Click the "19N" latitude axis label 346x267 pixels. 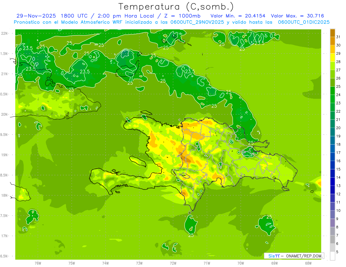[5, 155]
